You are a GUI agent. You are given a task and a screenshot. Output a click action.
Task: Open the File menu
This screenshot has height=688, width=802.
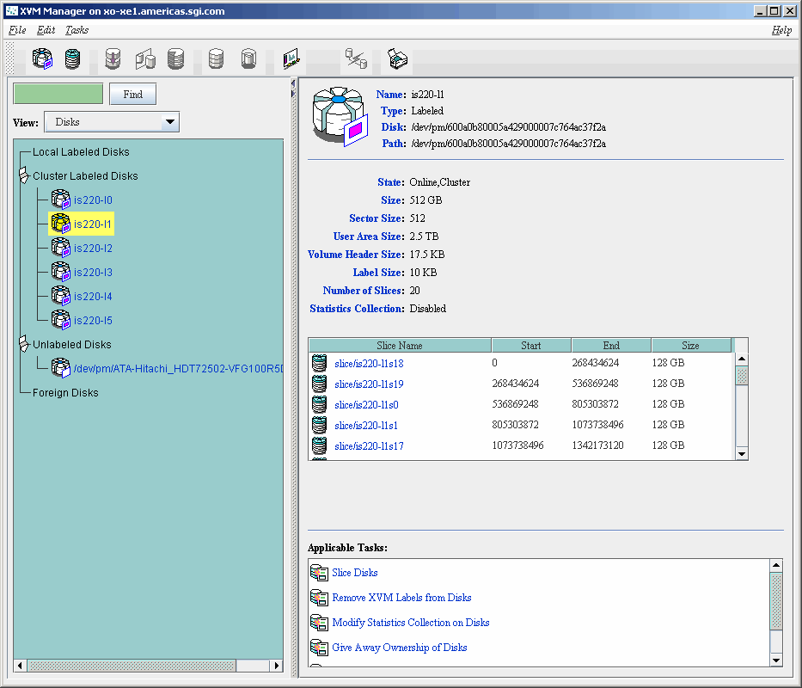point(17,30)
